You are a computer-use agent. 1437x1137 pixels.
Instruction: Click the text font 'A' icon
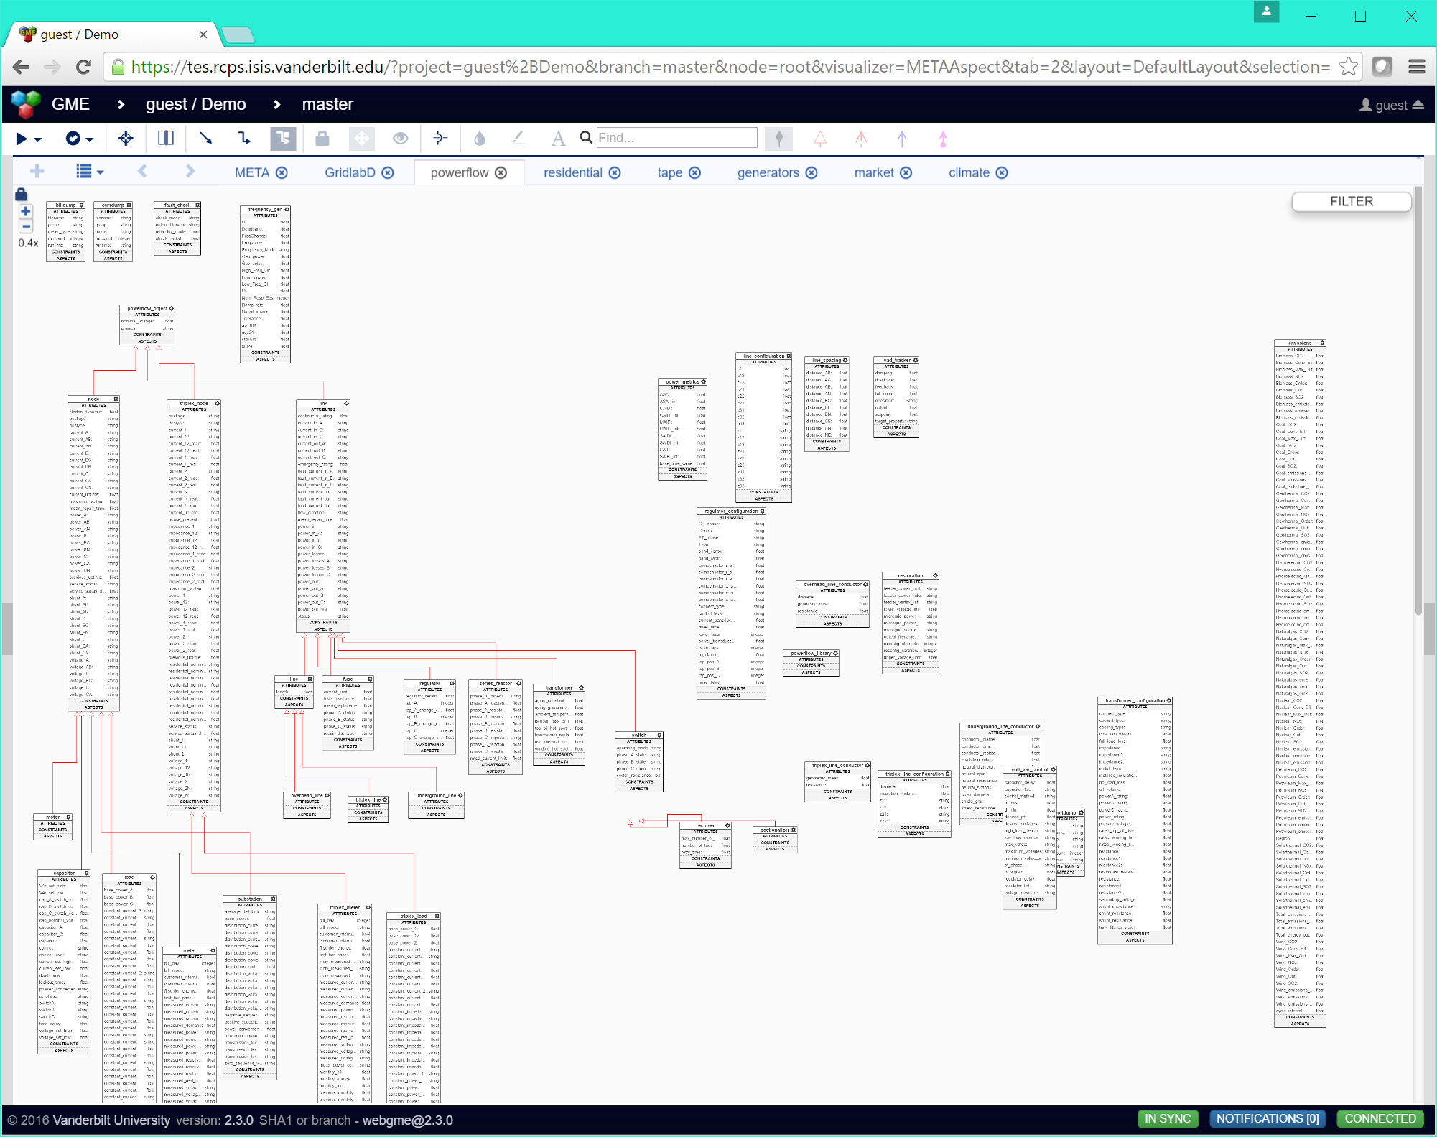[557, 139]
